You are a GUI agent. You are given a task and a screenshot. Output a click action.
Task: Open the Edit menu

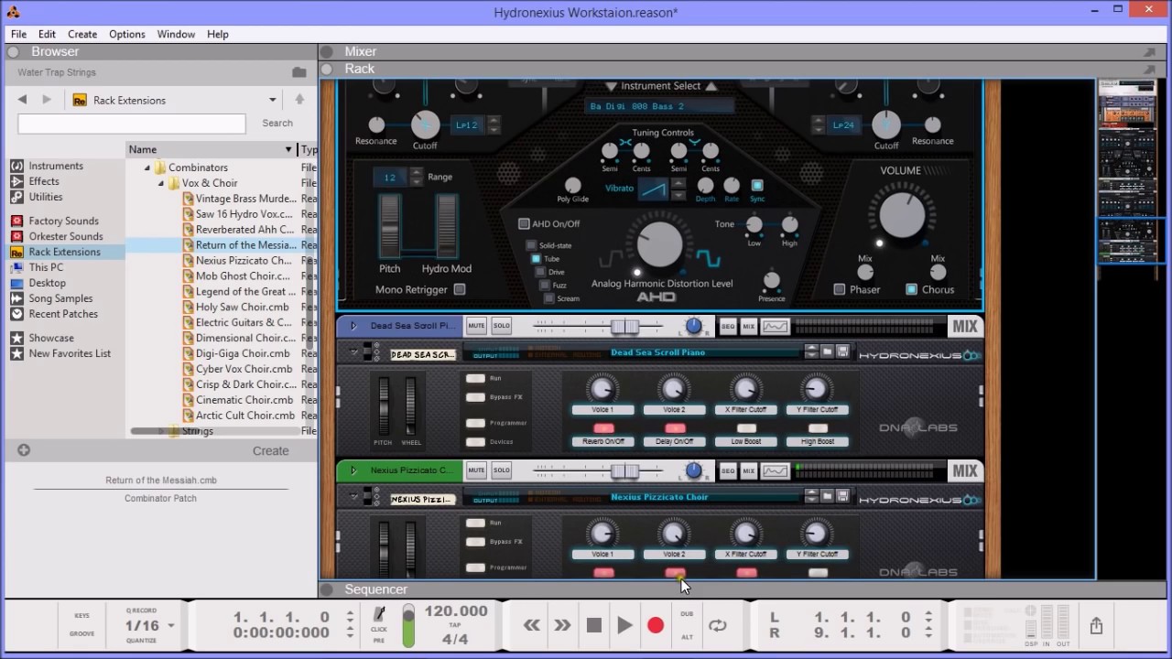(x=47, y=34)
